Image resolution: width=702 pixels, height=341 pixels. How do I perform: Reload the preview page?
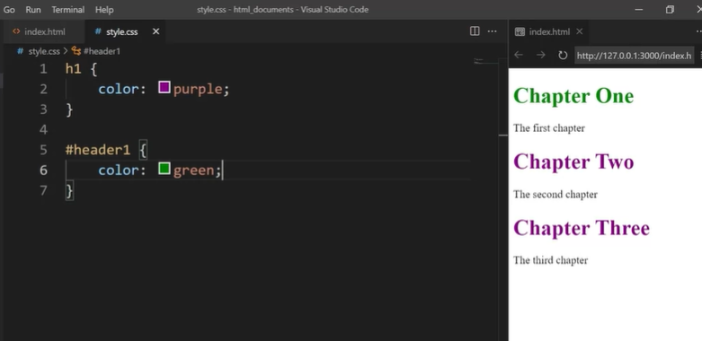coord(563,55)
